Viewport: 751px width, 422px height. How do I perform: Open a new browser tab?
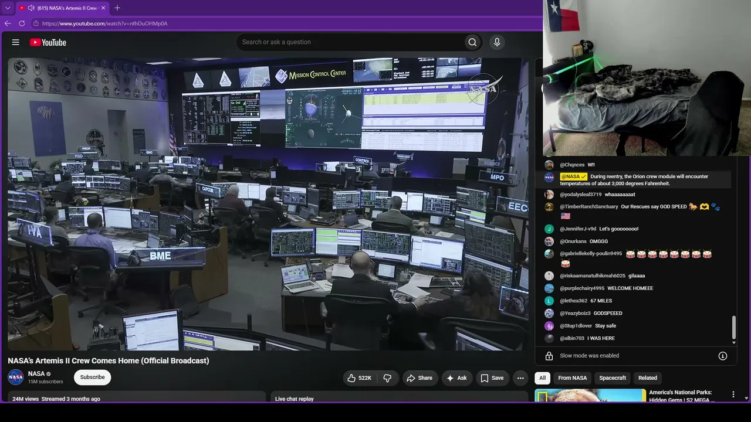(117, 8)
